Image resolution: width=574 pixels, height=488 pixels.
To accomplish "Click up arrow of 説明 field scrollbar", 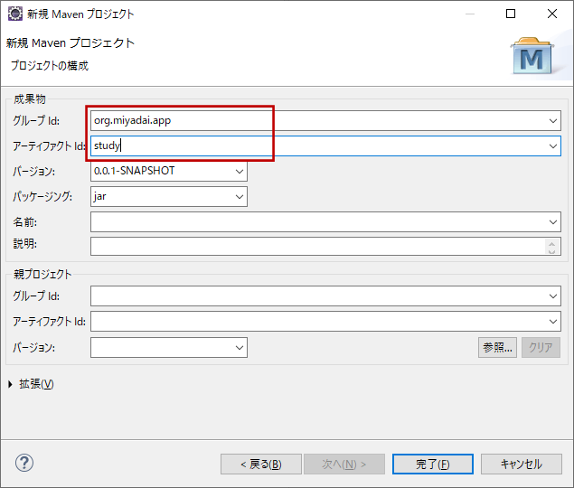I will tap(552, 243).
